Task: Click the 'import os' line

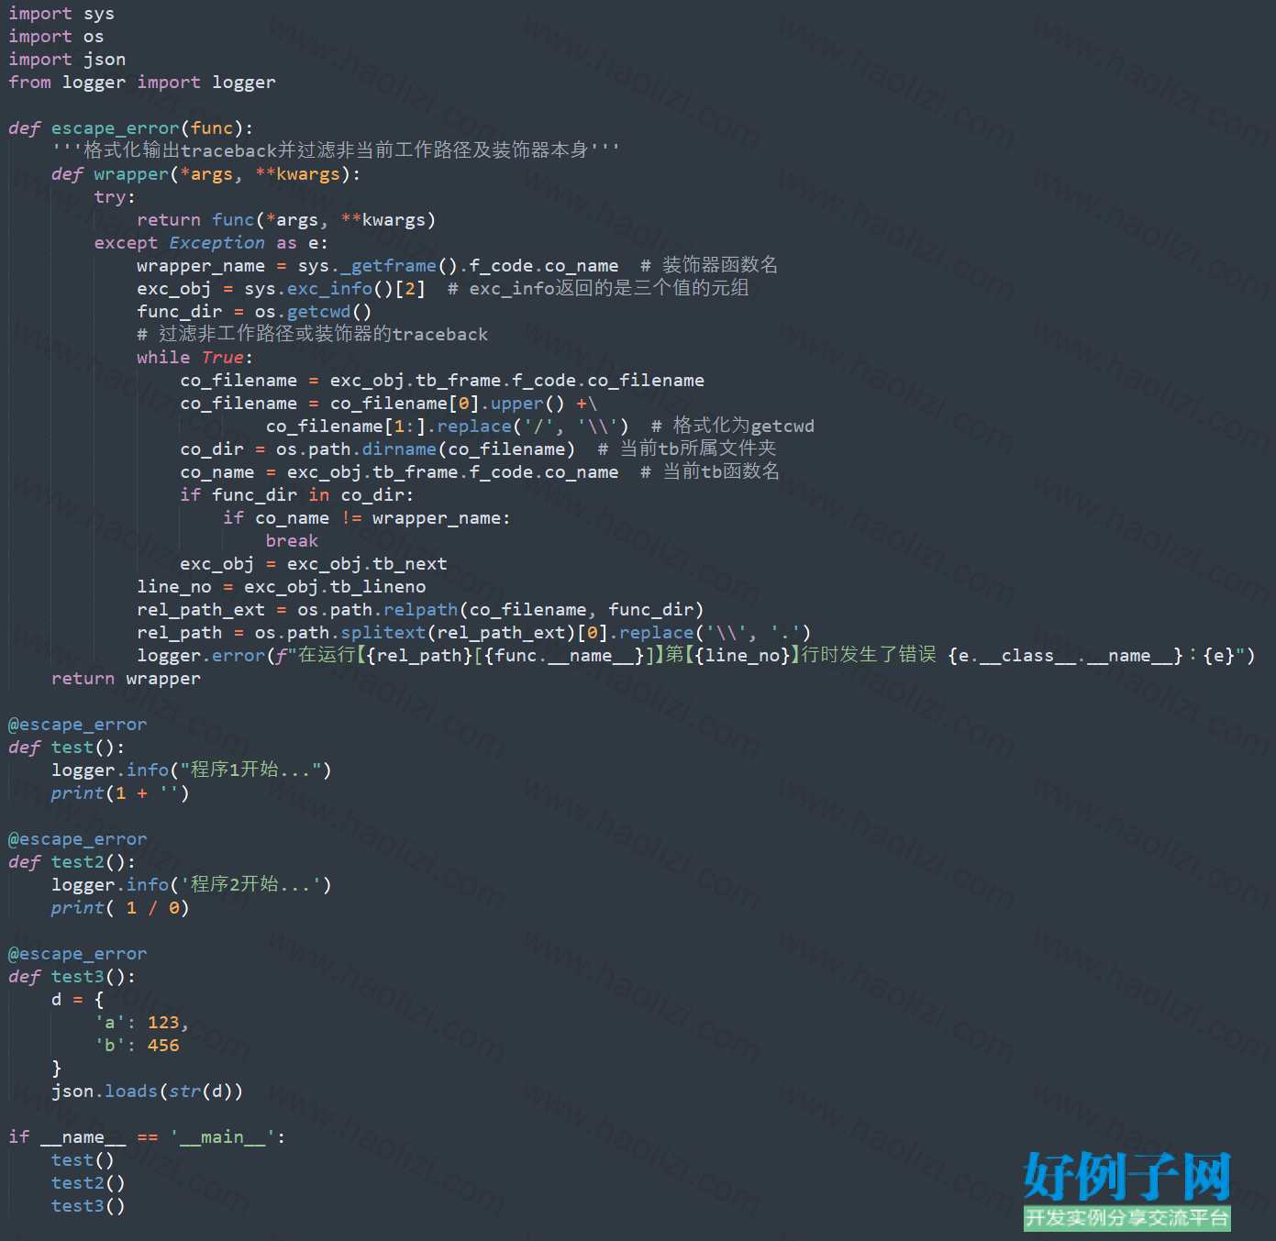Action: tap(56, 37)
